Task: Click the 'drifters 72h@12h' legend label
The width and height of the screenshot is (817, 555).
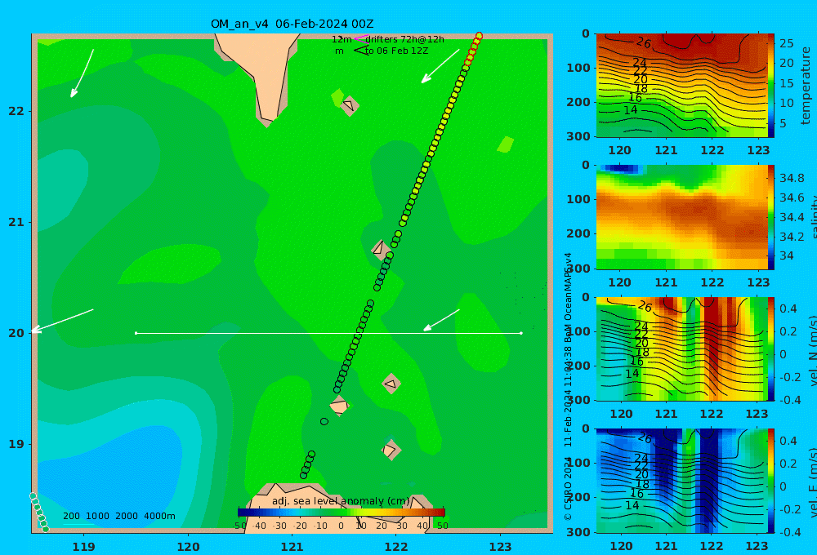Action: tap(404, 39)
